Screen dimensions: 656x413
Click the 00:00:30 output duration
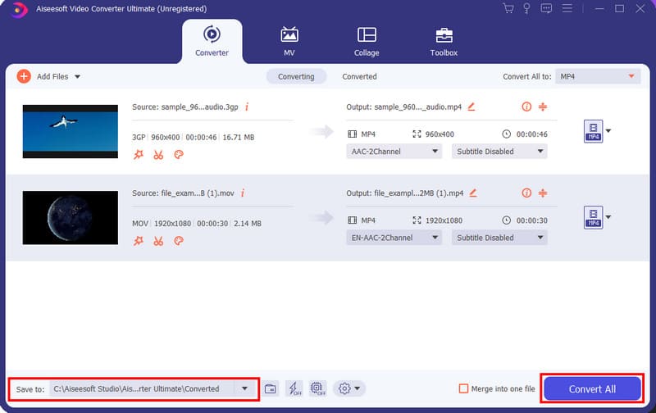pyautogui.click(x=531, y=220)
